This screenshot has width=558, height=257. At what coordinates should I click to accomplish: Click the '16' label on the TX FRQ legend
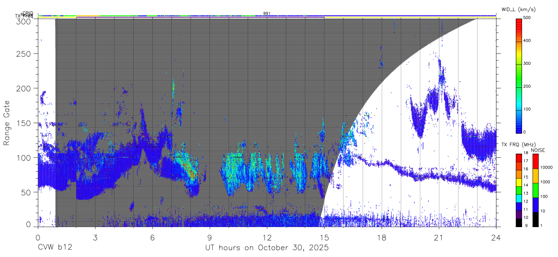[x=525, y=169]
